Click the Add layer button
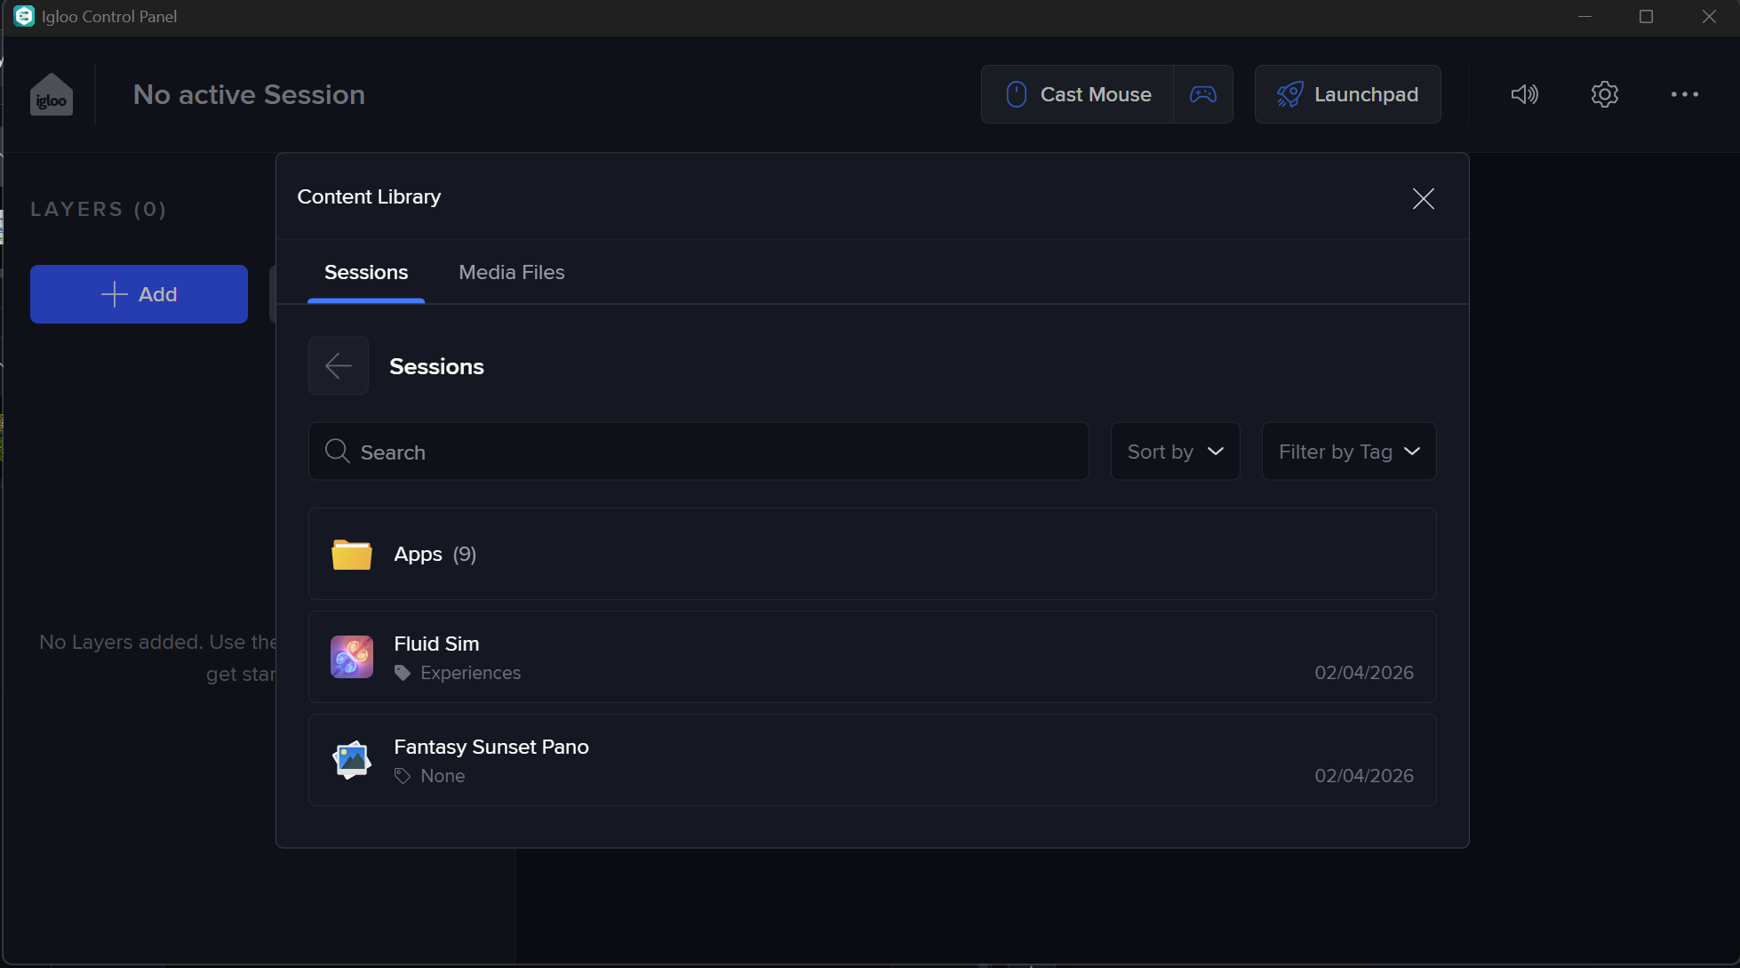Image resolution: width=1740 pixels, height=968 pixels. click(140, 294)
